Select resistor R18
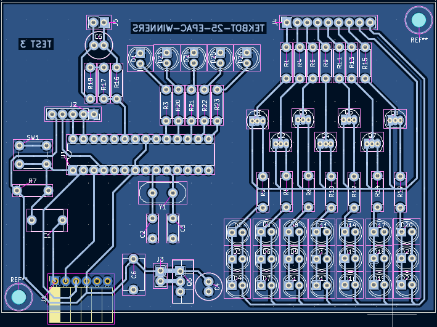Image resolution: width=437 pixels, height=327 pixels. pos(90,83)
